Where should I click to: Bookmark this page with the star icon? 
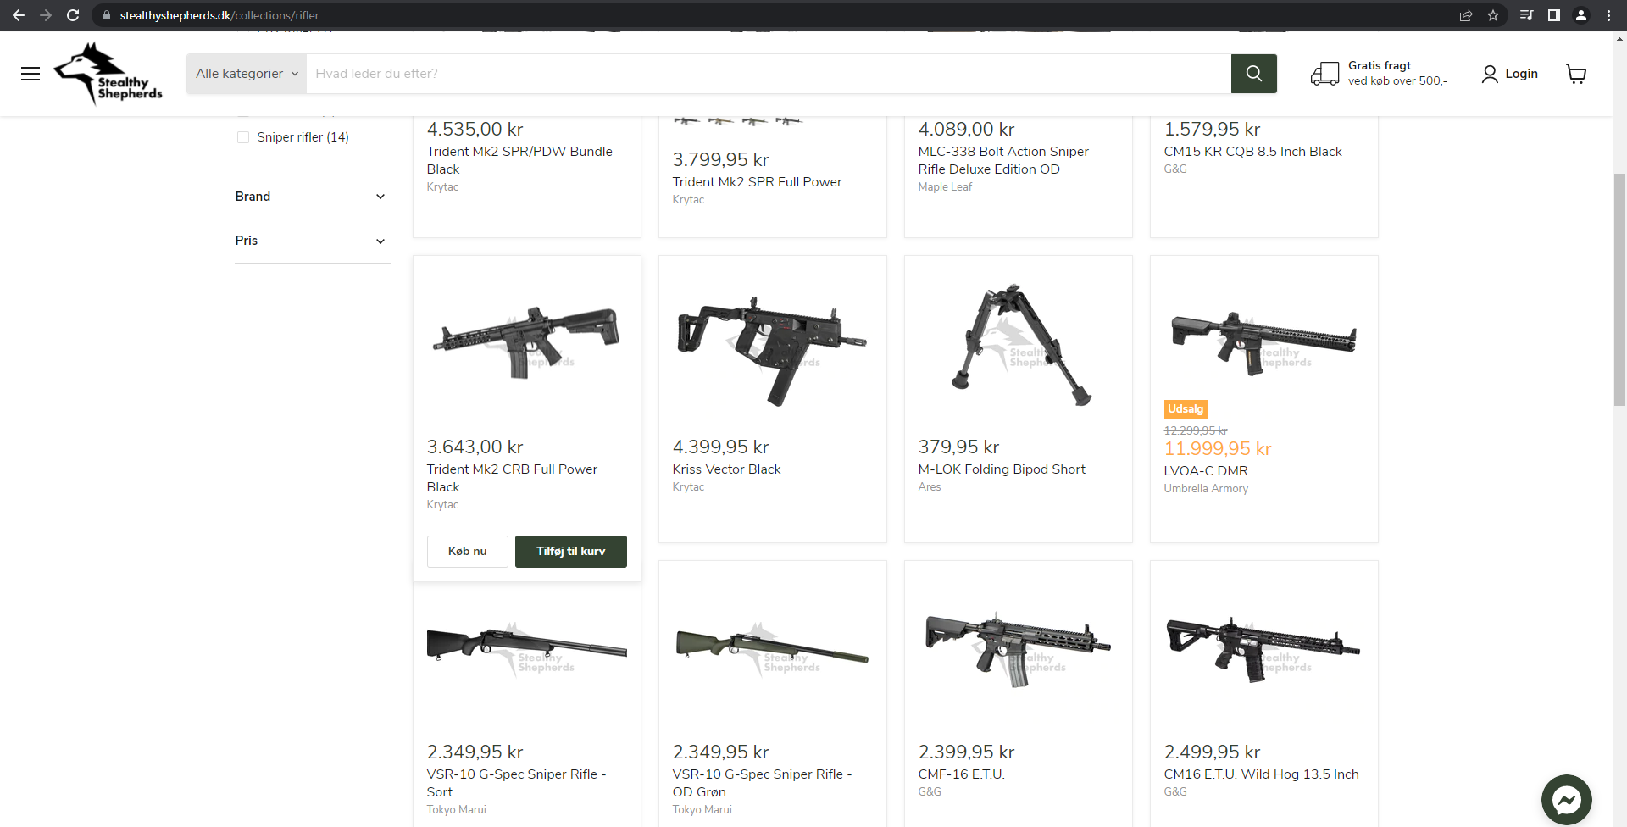[1493, 15]
